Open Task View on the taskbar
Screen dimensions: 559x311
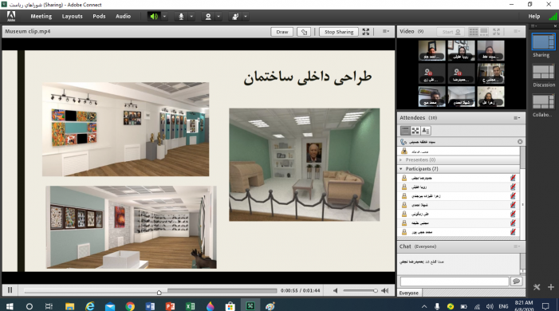click(49, 306)
